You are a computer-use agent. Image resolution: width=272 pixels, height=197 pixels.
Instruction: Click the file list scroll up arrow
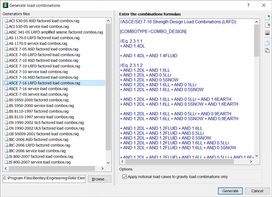point(108,21)
